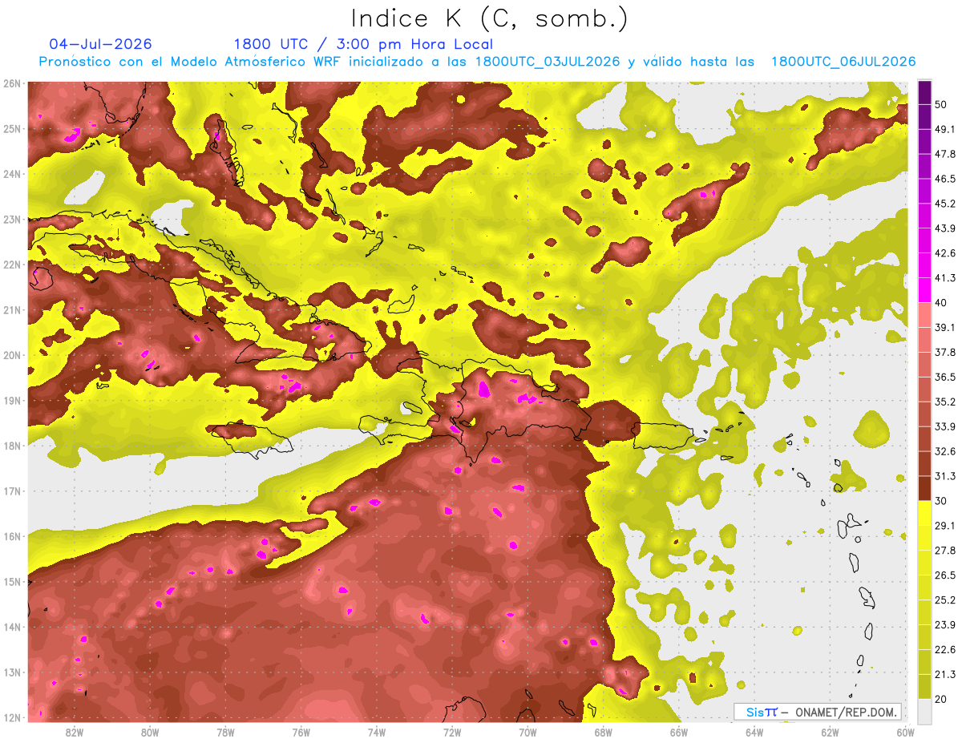Click the "16N" latitude label
Viewport: 962px width, 743px height.
pyautogui.click(x=11, y=536)
